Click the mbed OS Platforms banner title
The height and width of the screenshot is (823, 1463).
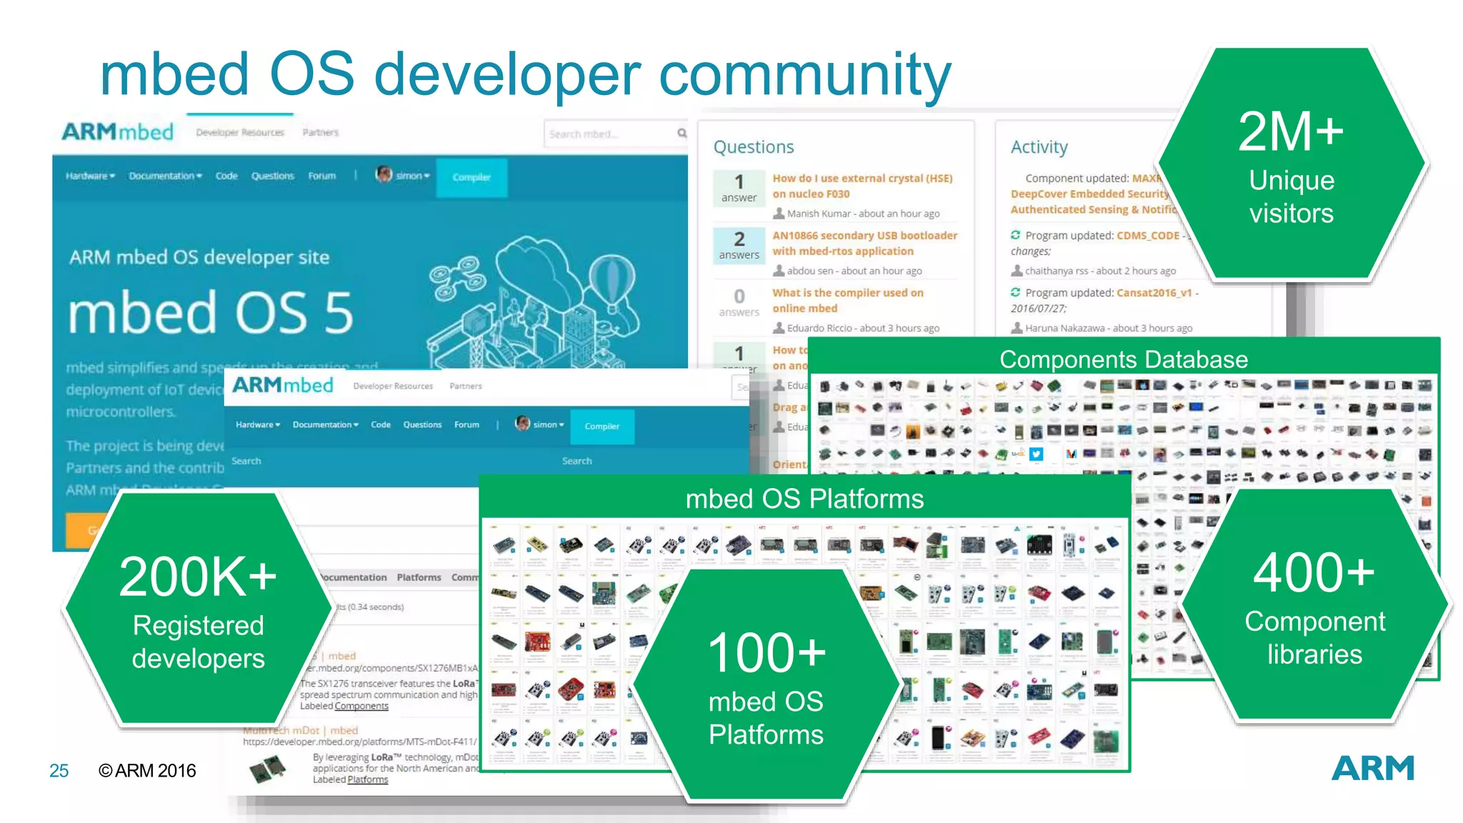click(x=804, y=499)
